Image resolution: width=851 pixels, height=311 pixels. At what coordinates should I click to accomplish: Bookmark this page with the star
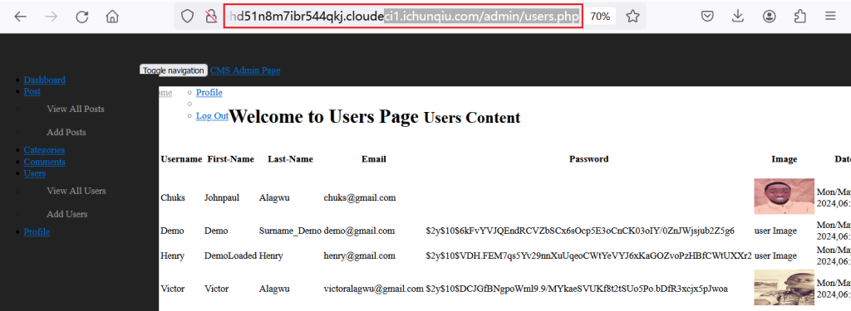tap(632, 17)
